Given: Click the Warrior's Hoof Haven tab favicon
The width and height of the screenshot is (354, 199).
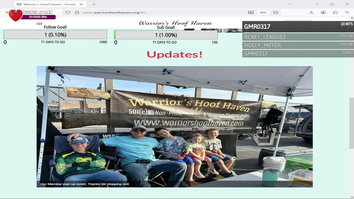Looking at the screenshot, I should click(x=19, y=4).
